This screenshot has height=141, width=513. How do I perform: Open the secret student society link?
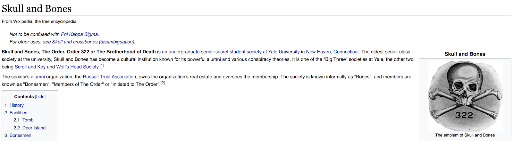pyautogui.click(x=238, y=52)
